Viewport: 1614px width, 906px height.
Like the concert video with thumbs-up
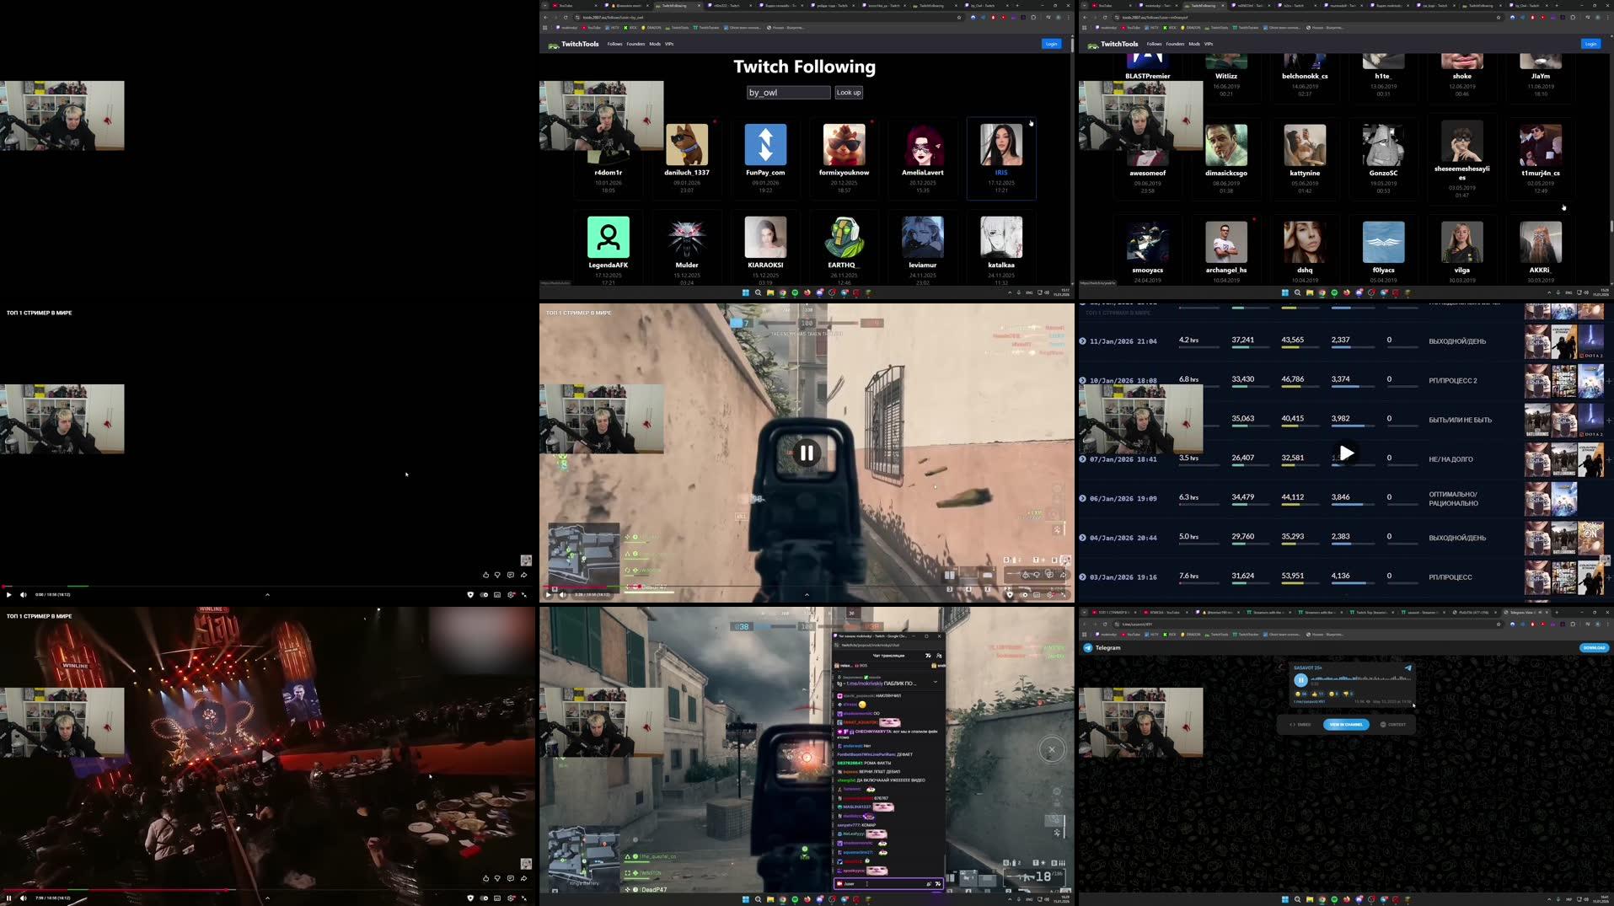[x=485, y=878]
